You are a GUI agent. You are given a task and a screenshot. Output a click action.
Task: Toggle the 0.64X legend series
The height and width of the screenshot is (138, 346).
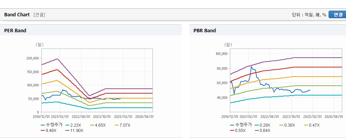coord(263,130)
